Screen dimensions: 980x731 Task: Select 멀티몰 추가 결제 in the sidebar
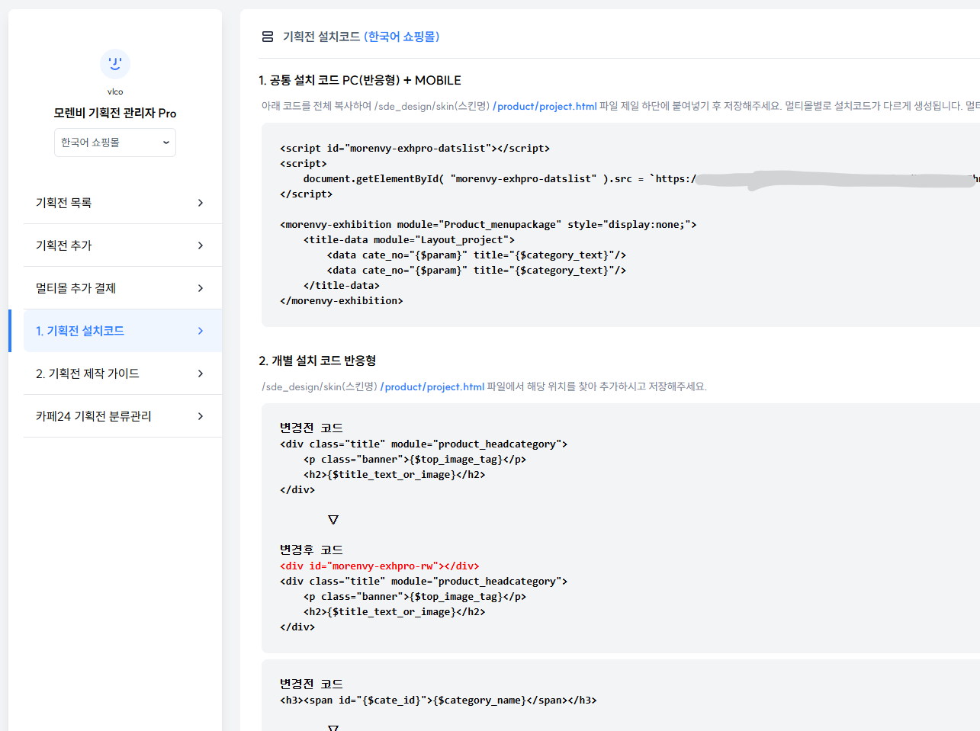point(76,288)
